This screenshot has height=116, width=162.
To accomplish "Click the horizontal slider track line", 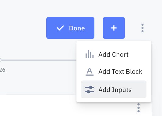I will click(x=39, y=60).
